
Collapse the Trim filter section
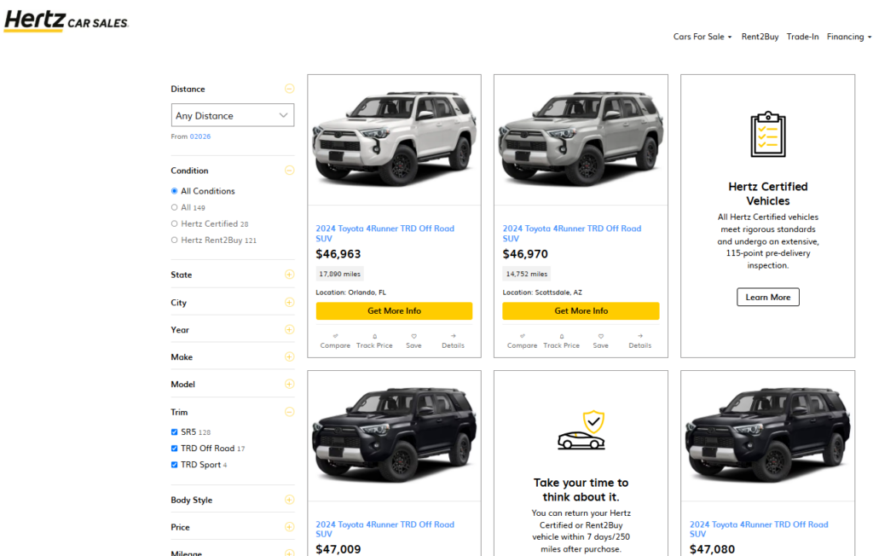tap(289, 411)
